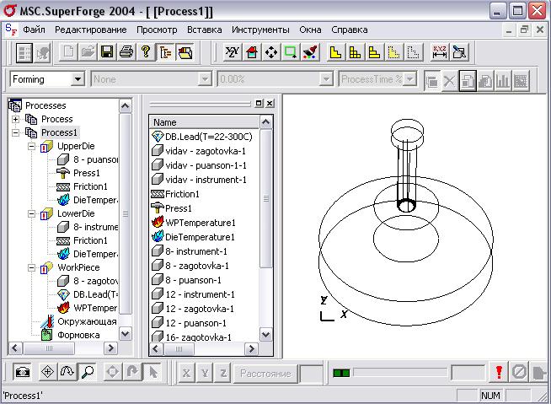Viewport: 551px width, 404px height.
Task: Click the X,Y,Z measure distance icon
Action: (x=439, y=52)
